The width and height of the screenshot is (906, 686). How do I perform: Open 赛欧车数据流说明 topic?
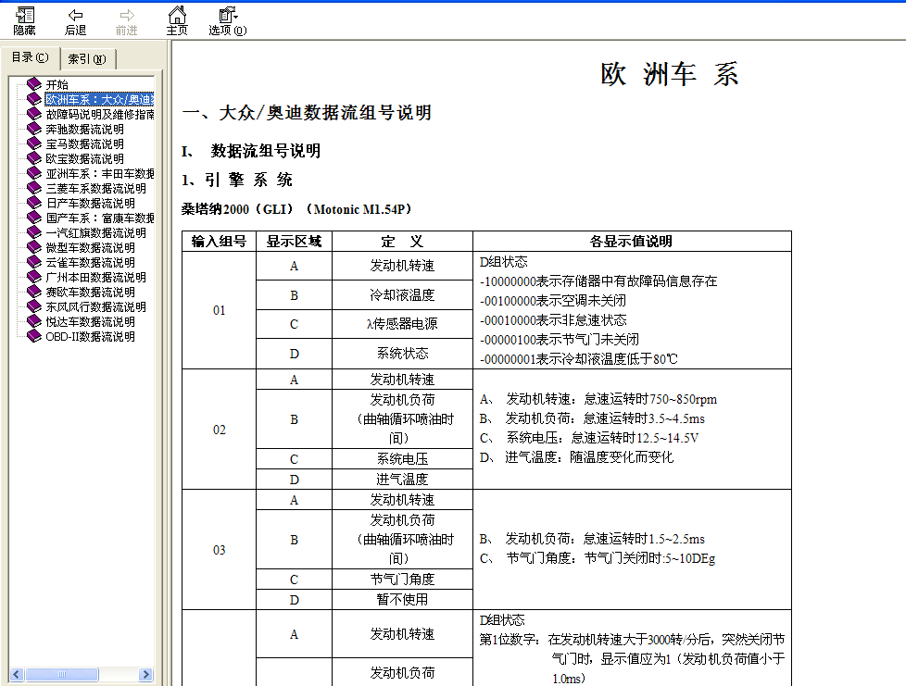[91, 292]
